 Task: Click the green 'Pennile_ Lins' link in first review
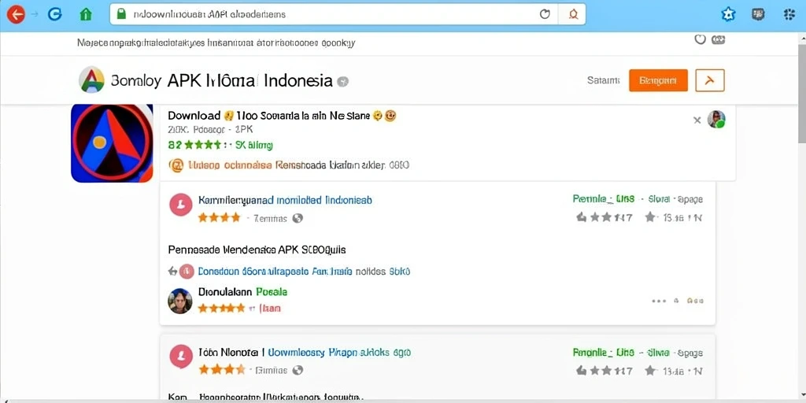tap(604, 199)
